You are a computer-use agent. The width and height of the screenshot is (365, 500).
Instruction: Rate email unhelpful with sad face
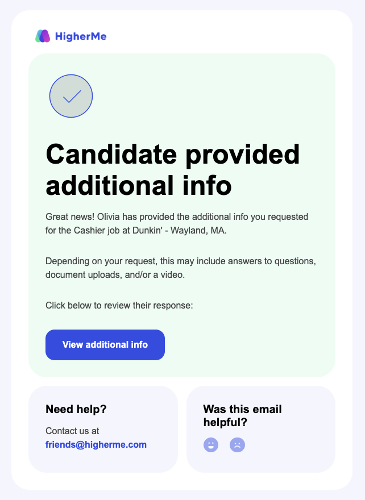pyautogui.click(x=237, y=445)
